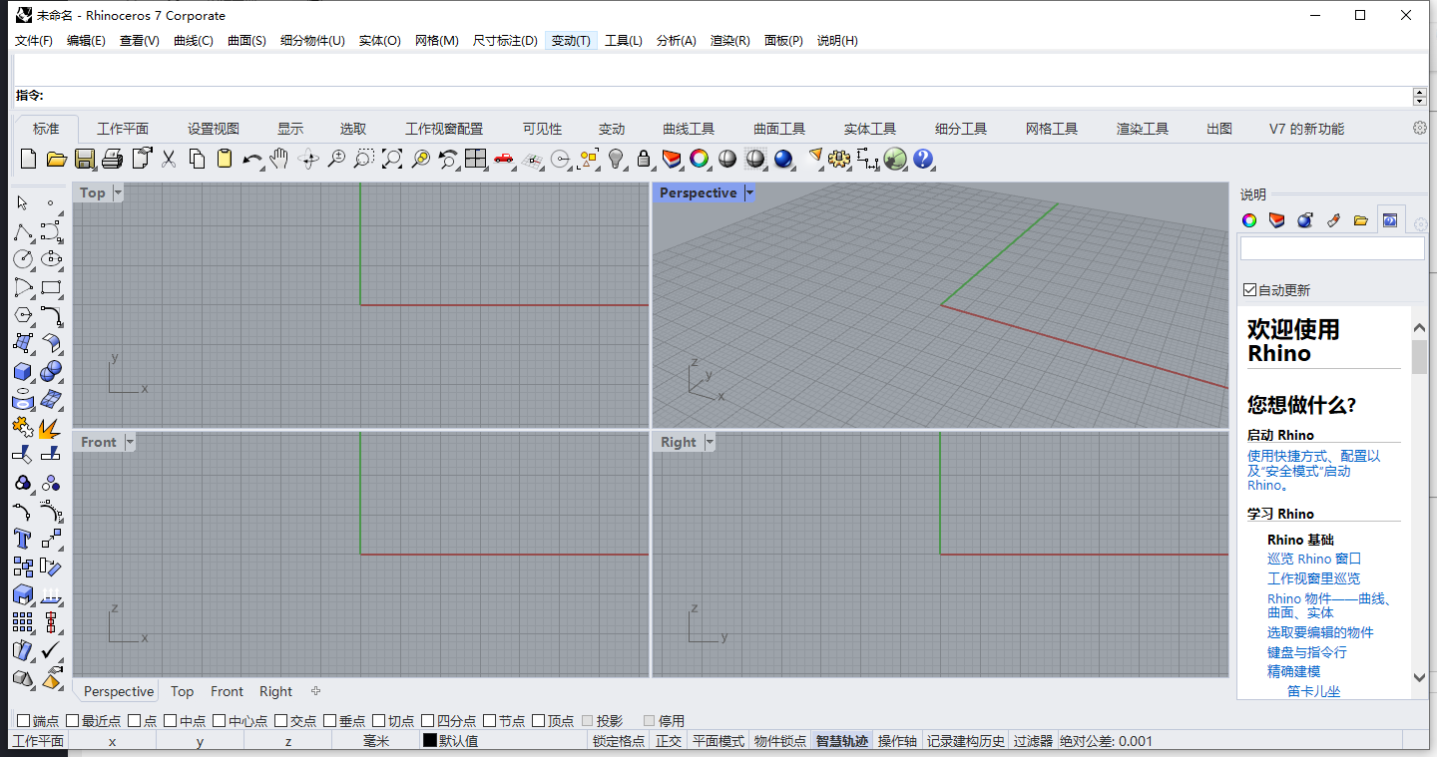Cut selection with the scissors icon

click(169, 159)
